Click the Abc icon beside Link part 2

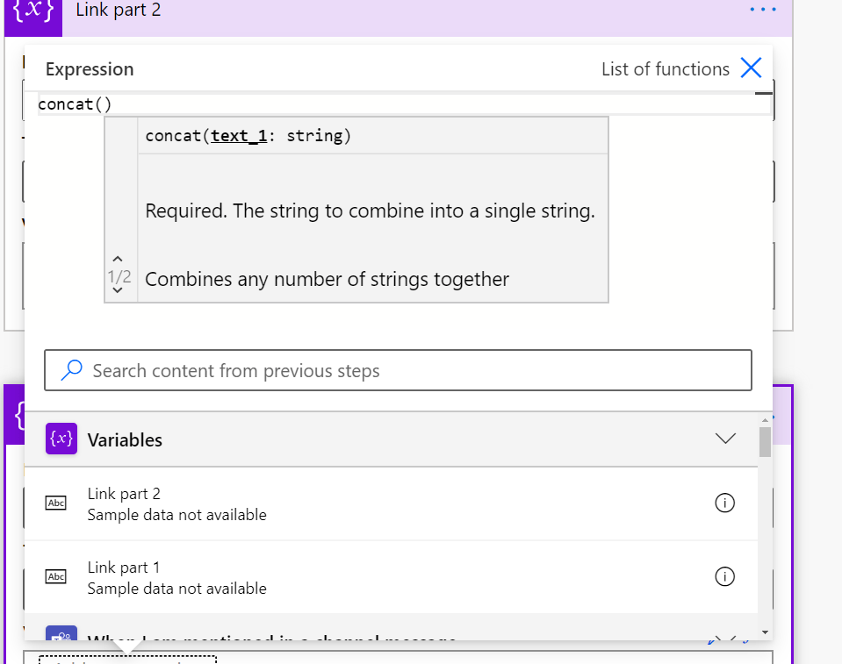55,503
